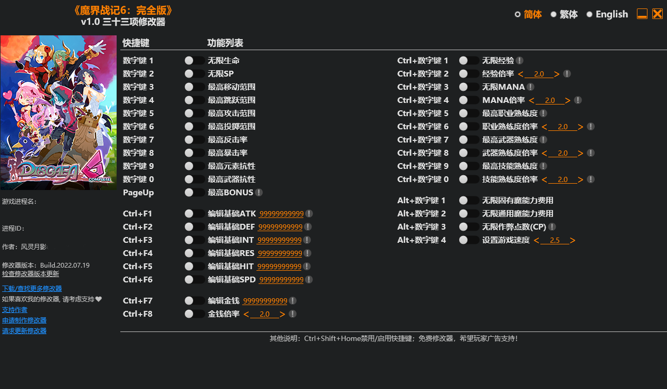Toggle the 设置游戏速度 switch
The image size is (667, 389).
[x=469, y=240]
